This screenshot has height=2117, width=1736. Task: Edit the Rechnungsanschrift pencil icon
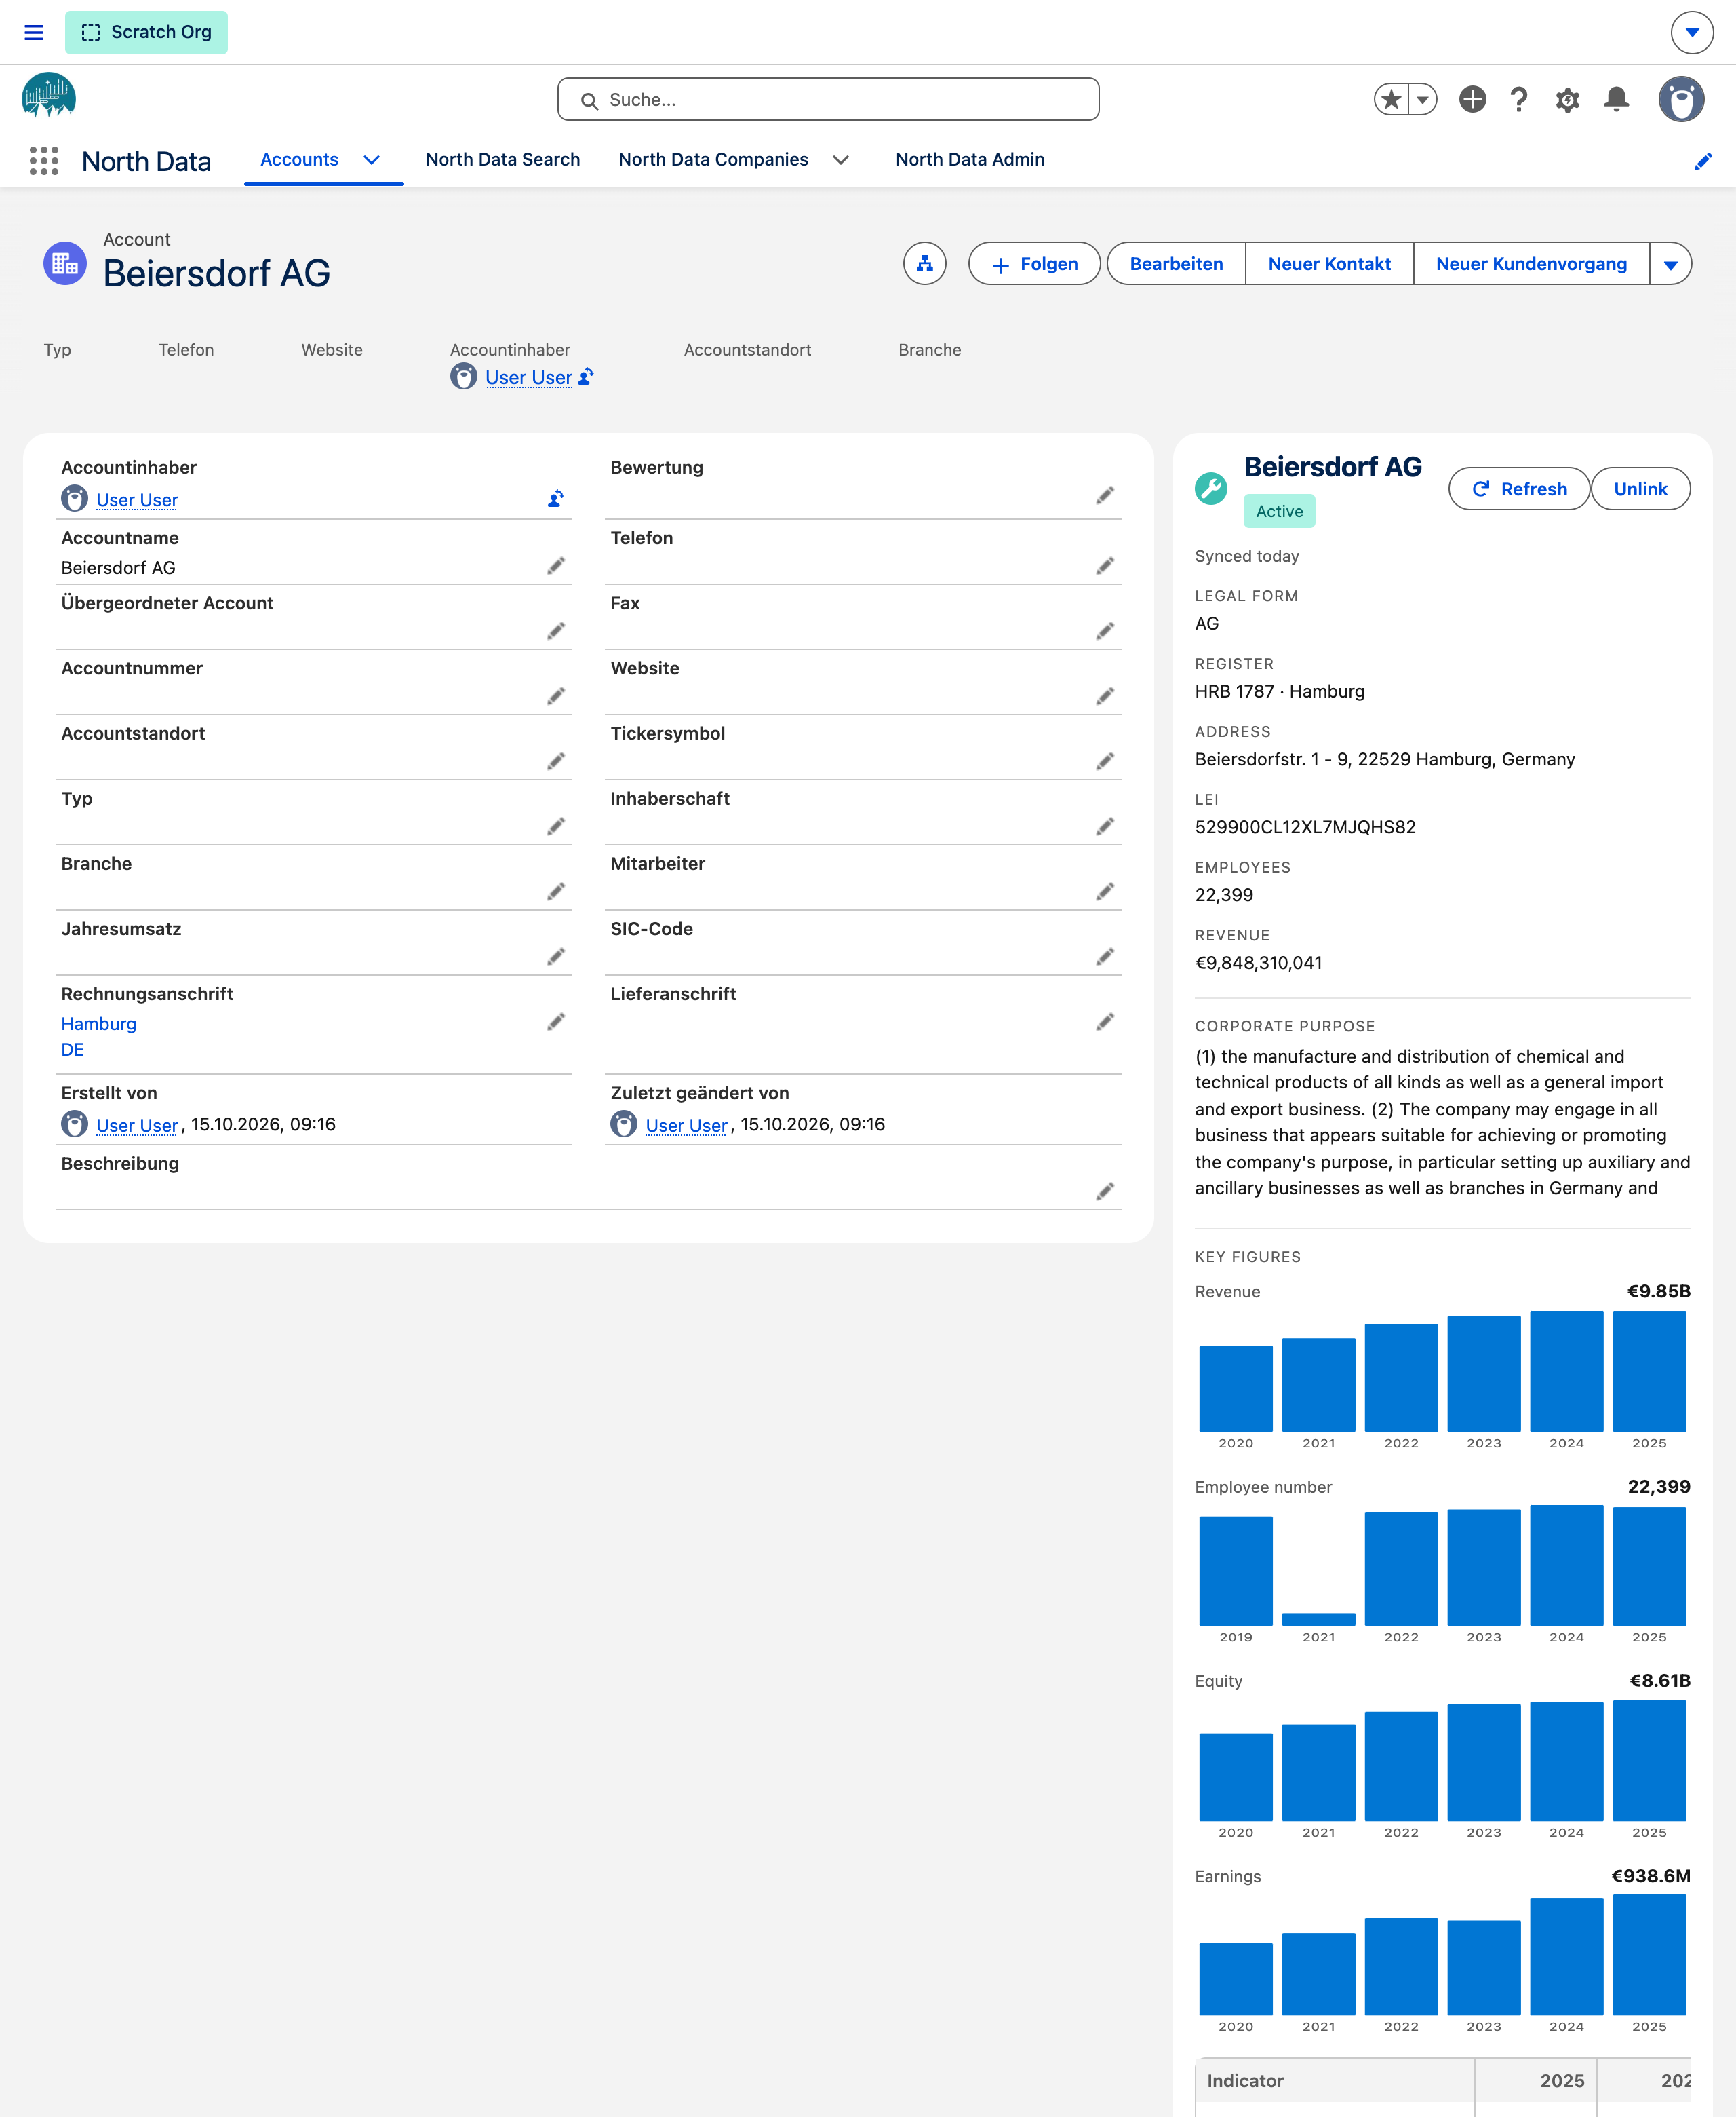(x=556, y=1021)
